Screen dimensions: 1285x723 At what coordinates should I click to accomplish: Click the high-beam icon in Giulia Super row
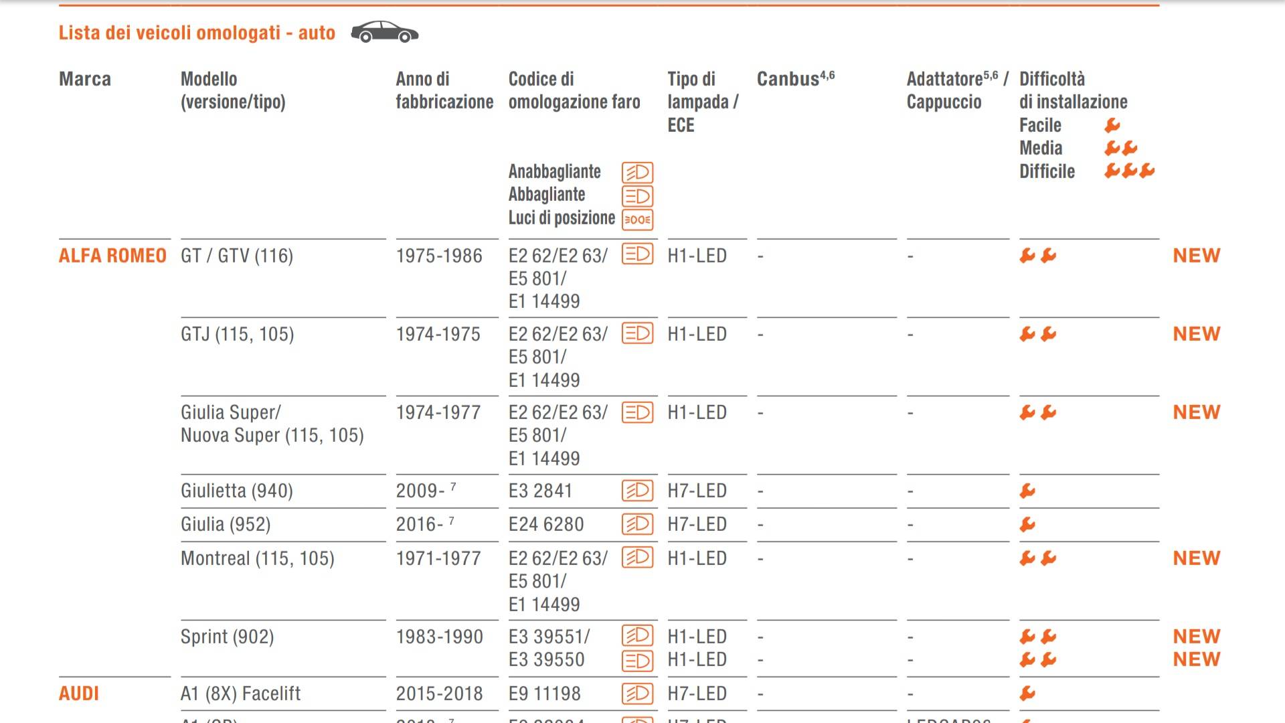pyautogui.click(x=637, y=412)
